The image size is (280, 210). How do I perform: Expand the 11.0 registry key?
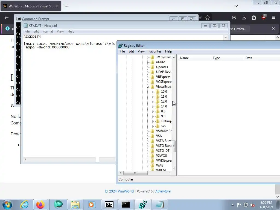153,97
